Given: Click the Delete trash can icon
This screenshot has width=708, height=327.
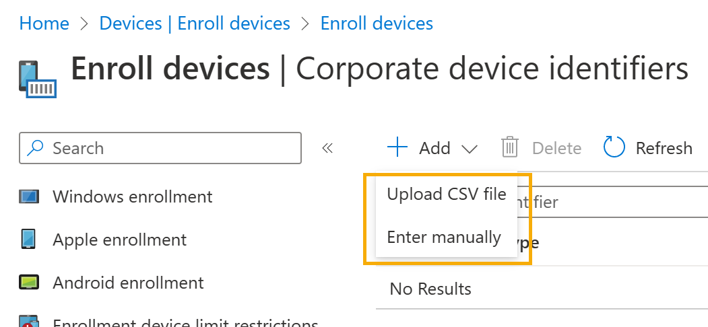Looking at the screenshot, I should (510, 147).
